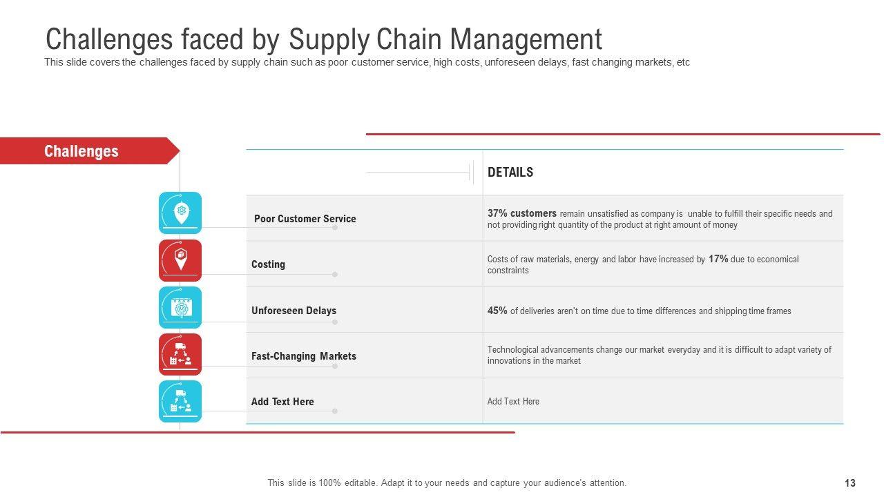Click the Fast-Changing Markets label

(304, 356)
